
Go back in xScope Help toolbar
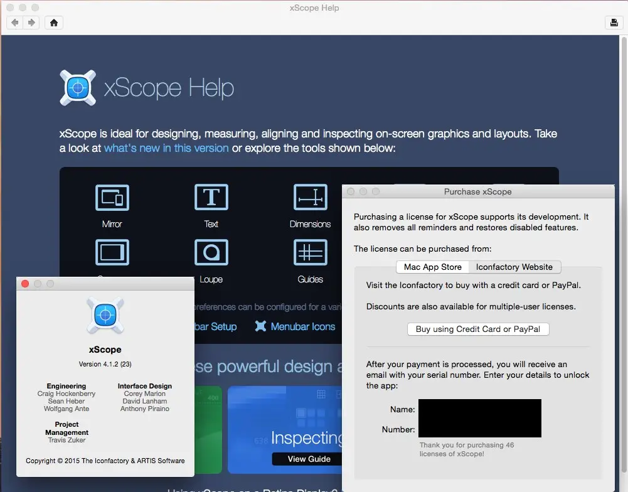tap(15, 23)
